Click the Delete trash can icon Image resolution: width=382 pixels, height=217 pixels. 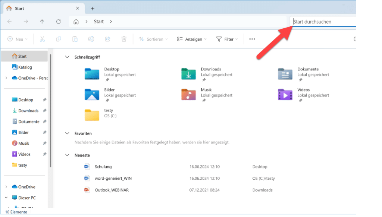tap(124, 39)
